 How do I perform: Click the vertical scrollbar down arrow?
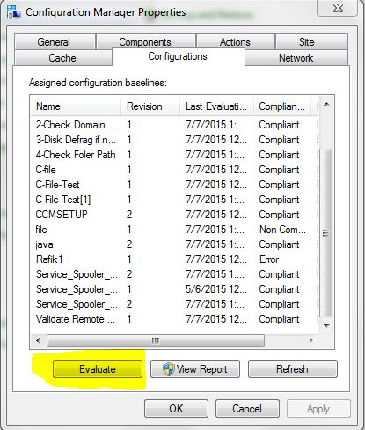pos(326,326)
